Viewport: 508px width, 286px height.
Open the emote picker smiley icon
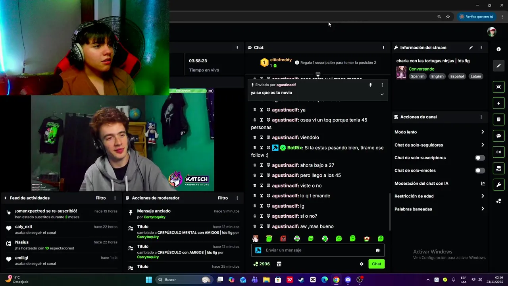pos(377,250)
